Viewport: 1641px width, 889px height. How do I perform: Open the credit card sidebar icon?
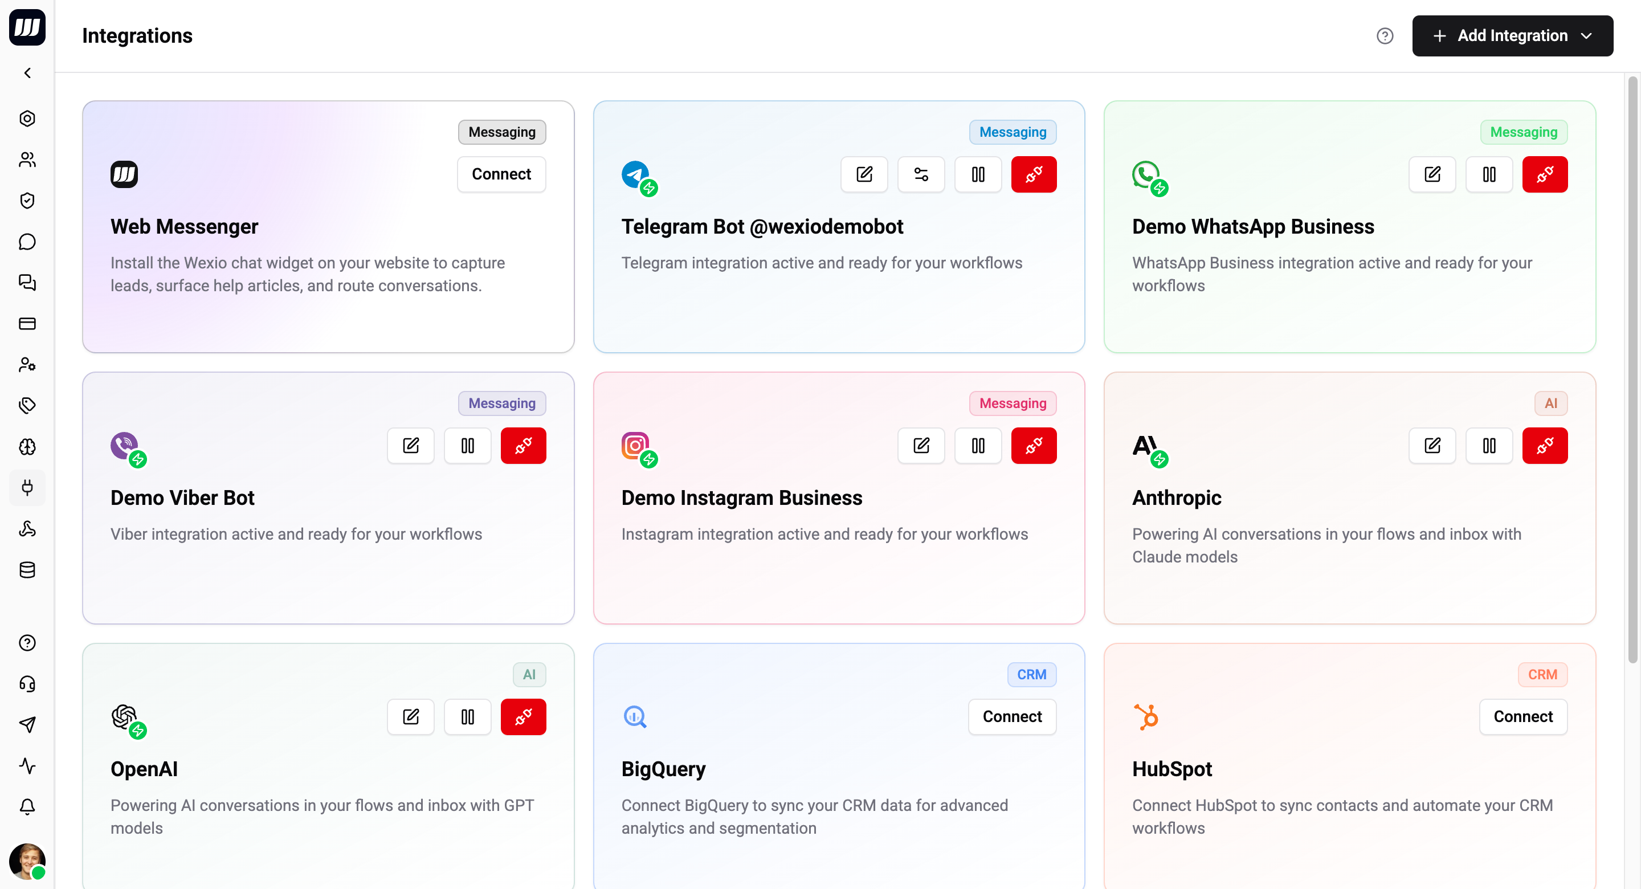(27, 324)
